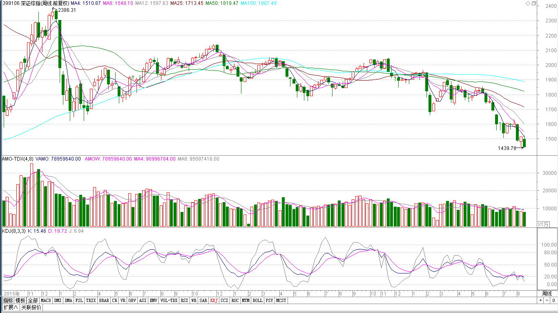Click the 2015年 label on time axis

coord(11,293)
